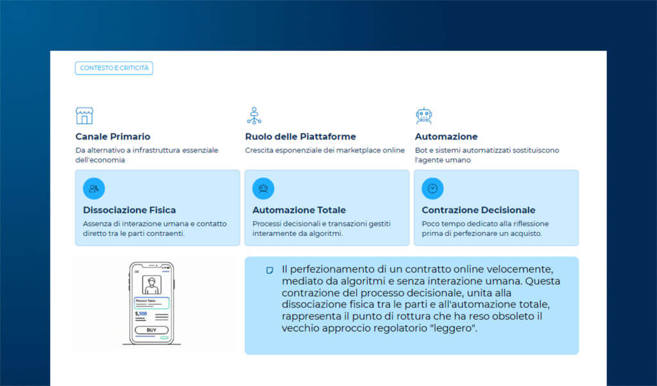Select the chat bubble icon on Automazione Totale
Screen dimensions: 657x386
click(263, 188)
